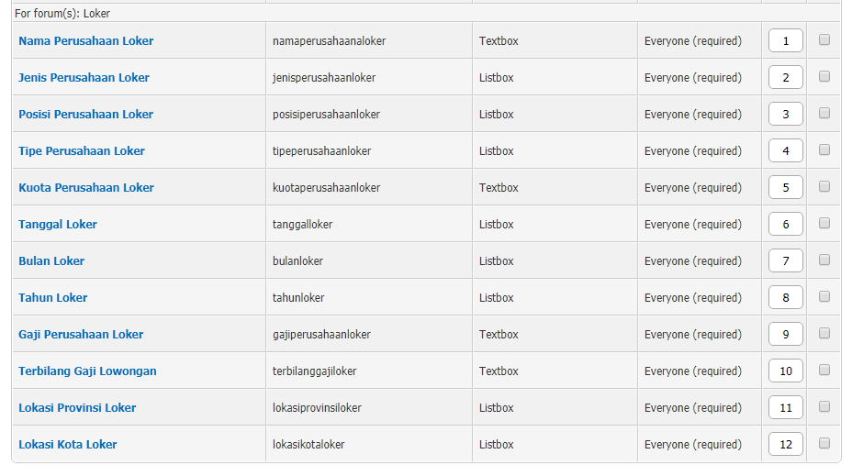
Task: Click the display order box showing 6
Action: pyautogui.click(x=786, y=224)
